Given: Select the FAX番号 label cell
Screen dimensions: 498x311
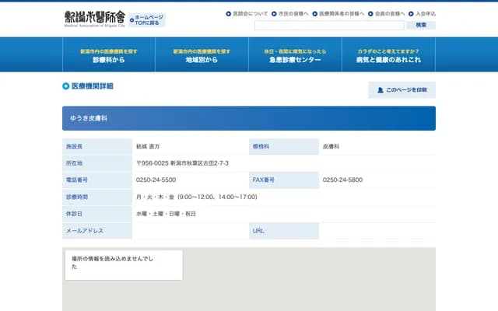Looking at the screenshot, I should pos(284,180).
